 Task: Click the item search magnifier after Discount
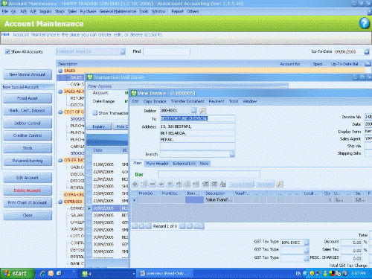click(x=280, y=184)
